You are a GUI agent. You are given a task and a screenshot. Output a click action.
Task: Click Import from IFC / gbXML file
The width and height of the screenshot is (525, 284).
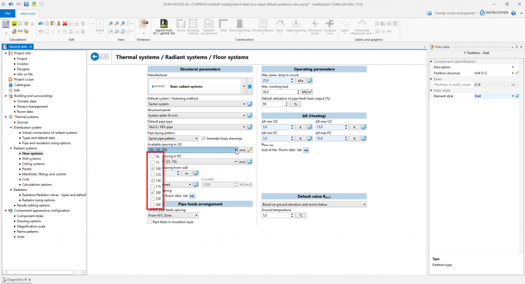coord(164,26)
